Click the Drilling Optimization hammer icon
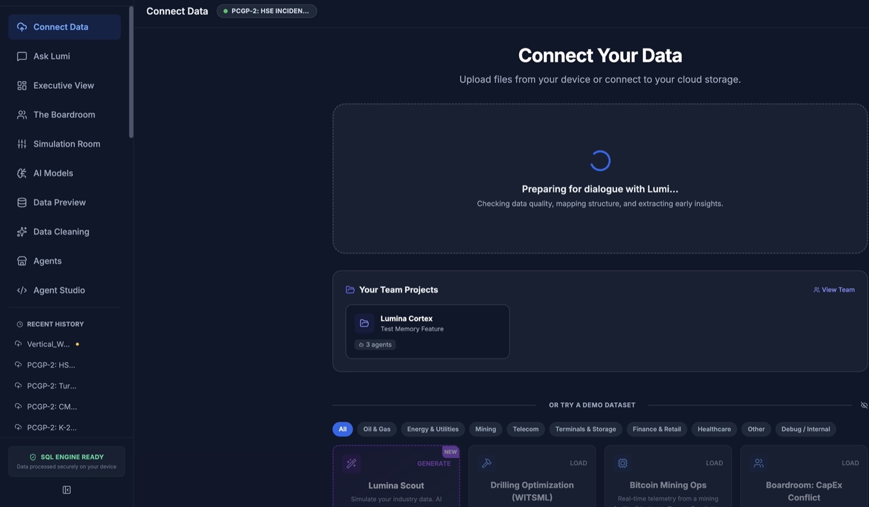The width and height of the screenshot is (869, 507). click(487, 463)
